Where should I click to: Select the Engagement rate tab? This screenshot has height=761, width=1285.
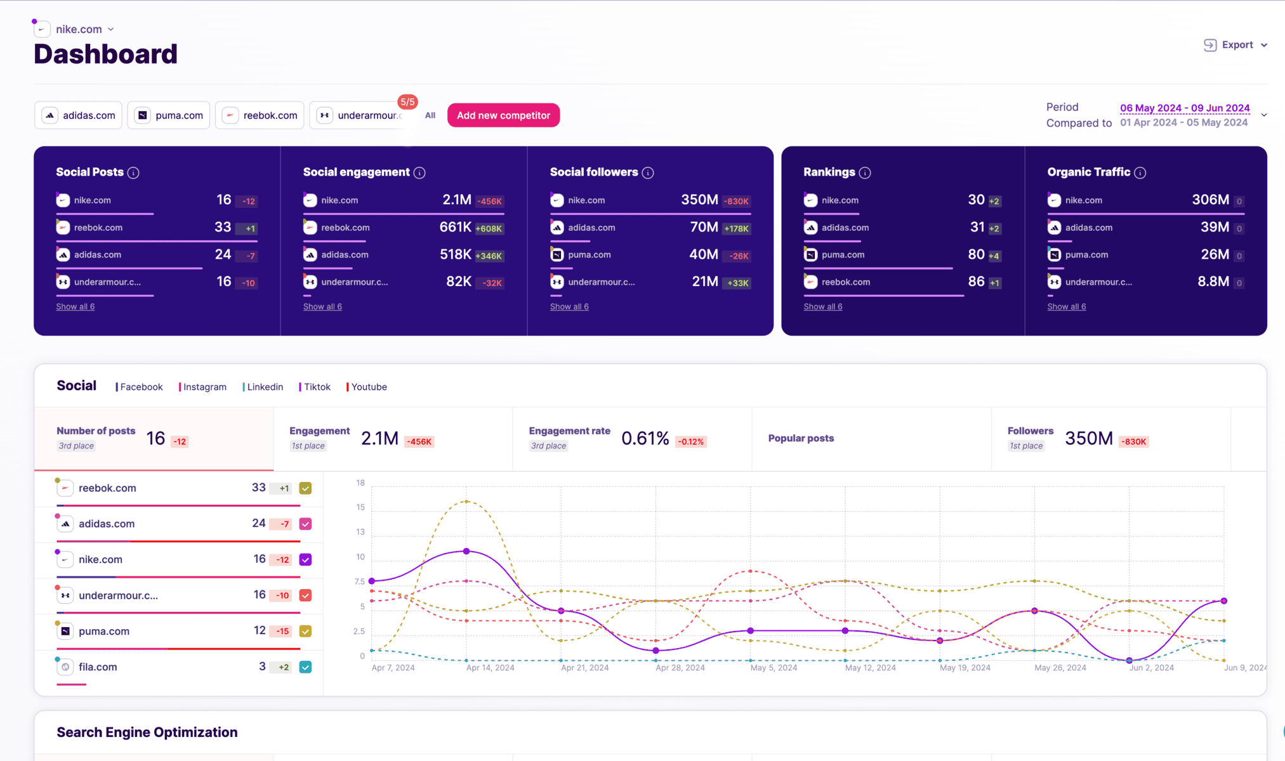tap(632, 439)
